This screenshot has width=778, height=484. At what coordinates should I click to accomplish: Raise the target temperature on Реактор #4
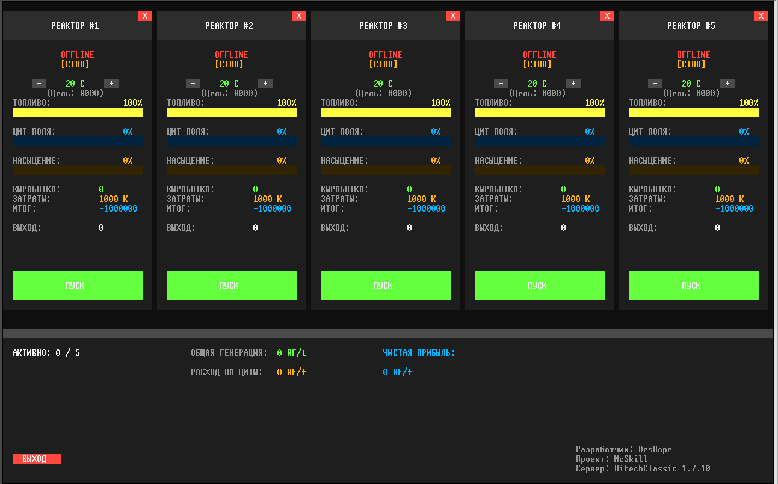573,84
